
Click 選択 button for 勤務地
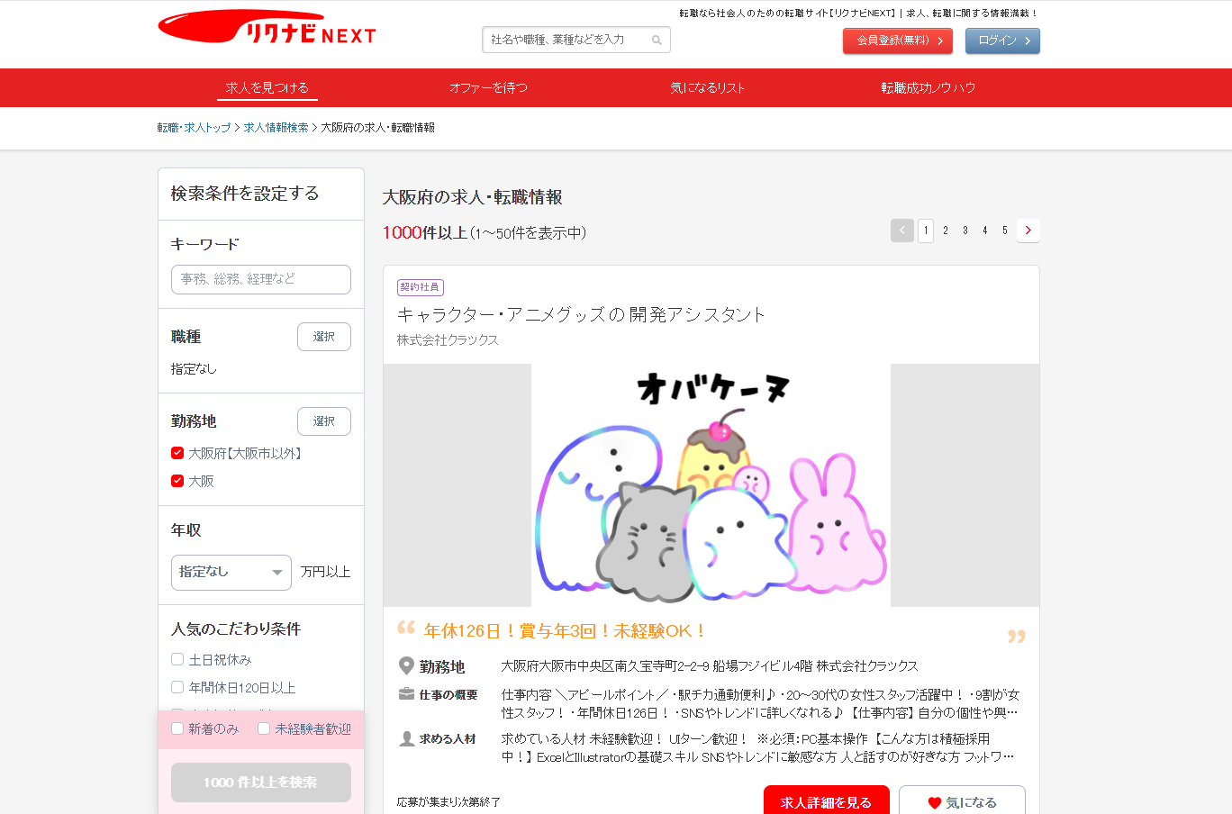324,421
